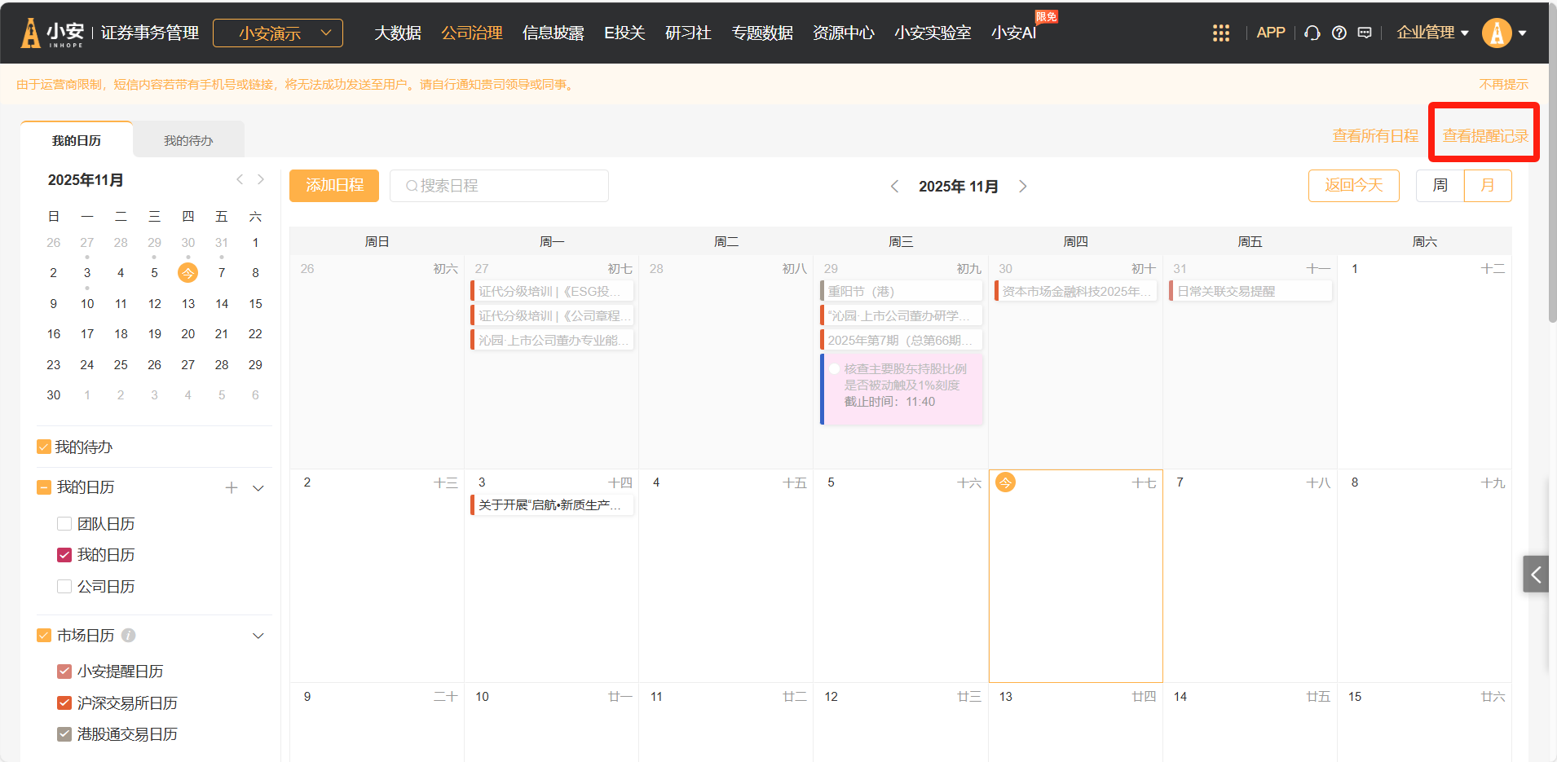Image resolution: width=1557 pixels, height=762 pixels.
Task: Open the 小安演示 company dropdown
Action: [277, 33]
